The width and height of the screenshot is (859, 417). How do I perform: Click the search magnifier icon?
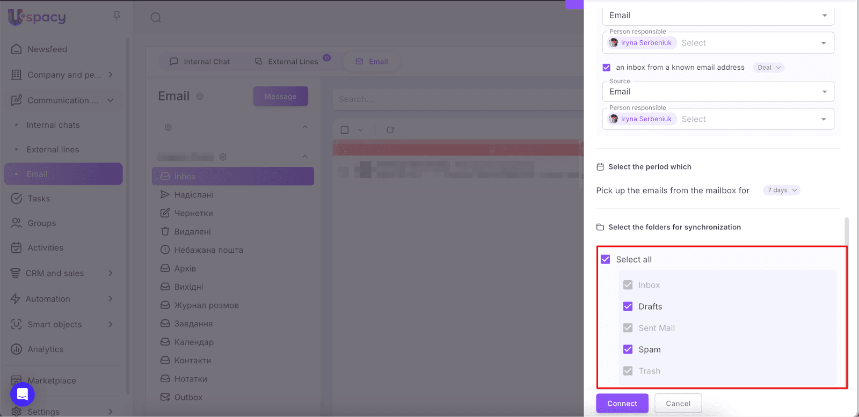coord(156,18)
